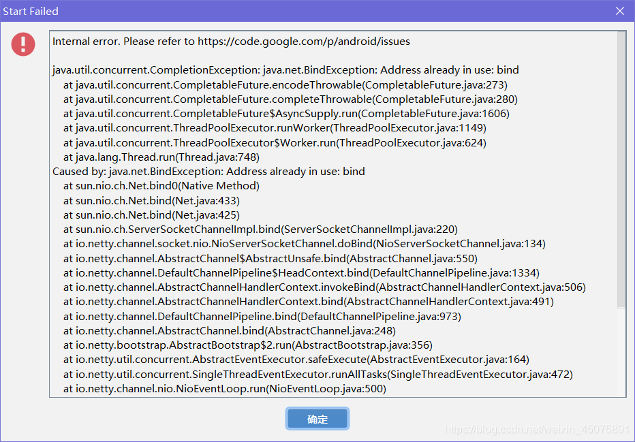635x442 pixels.
Task: Select the 'ThreadPoolExecutor$Worker.run' line
Action: tap(275, 142)
